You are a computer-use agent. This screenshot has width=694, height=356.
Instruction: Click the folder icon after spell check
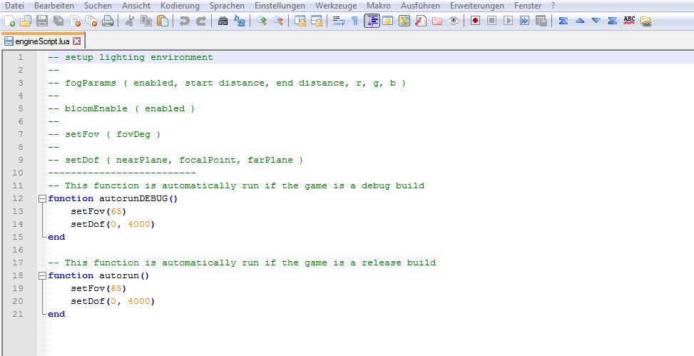(x=645, y=21)
